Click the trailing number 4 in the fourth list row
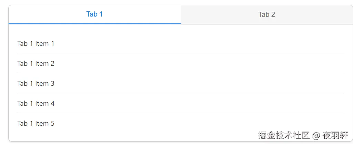The image size is (353, 145). tap(52, 104)
